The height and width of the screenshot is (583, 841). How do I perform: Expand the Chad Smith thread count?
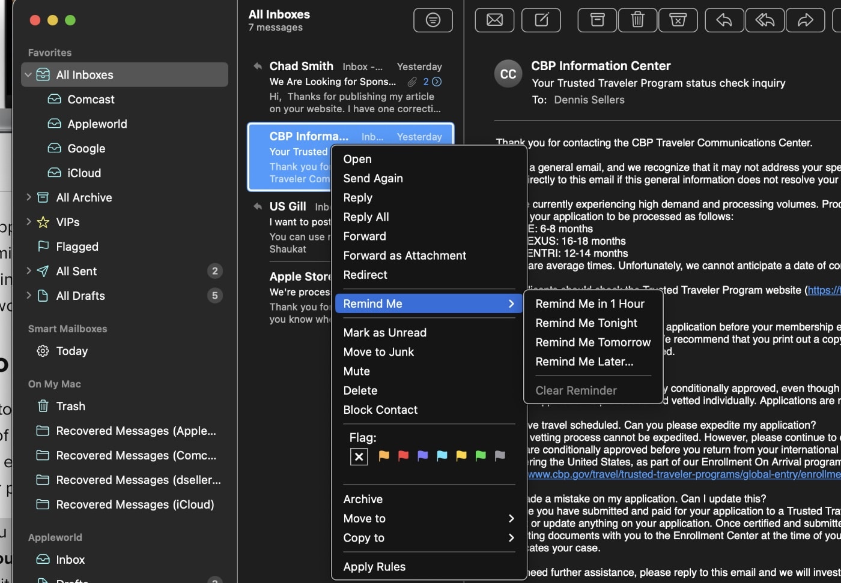pos(437,82)
